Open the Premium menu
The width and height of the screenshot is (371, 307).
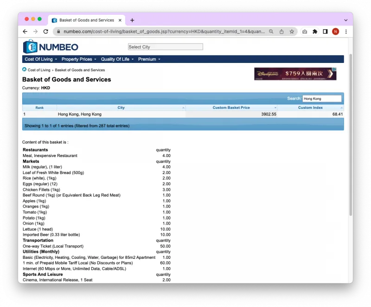(149, 59)
